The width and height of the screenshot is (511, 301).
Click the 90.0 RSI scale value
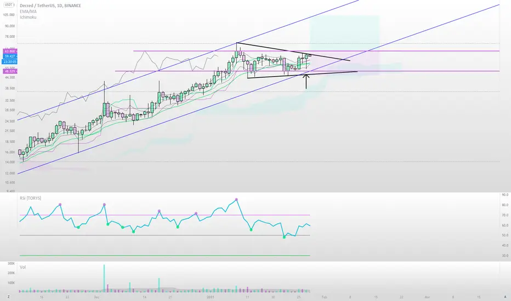[x=505, y=195]
